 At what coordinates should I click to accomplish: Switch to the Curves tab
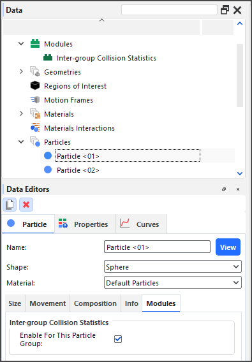click(x=141, y=224)
